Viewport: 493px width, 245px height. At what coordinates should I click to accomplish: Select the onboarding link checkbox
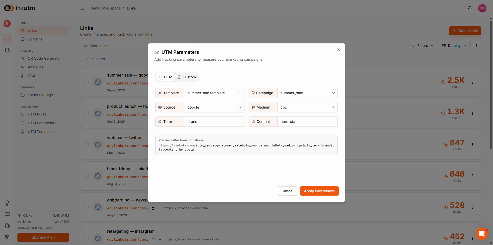(x=87, y=207)
